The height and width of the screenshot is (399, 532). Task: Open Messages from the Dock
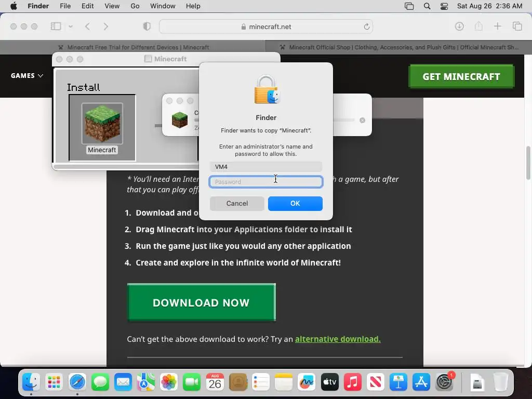point(100,382)
